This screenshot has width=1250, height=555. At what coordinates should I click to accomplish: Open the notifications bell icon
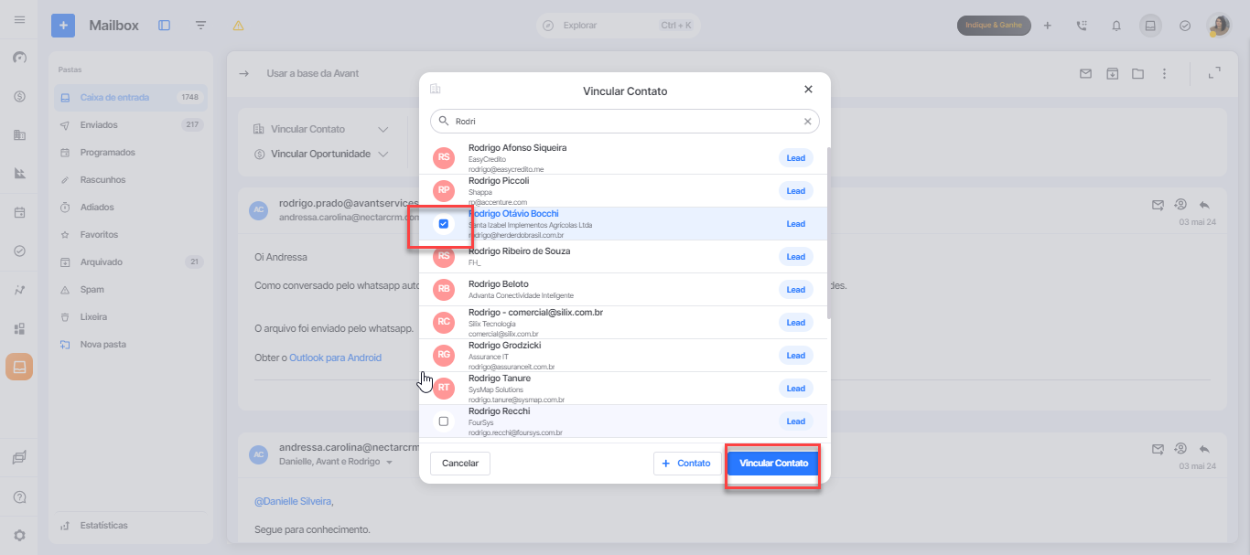pyautogui.click(x=1116, y=26)
